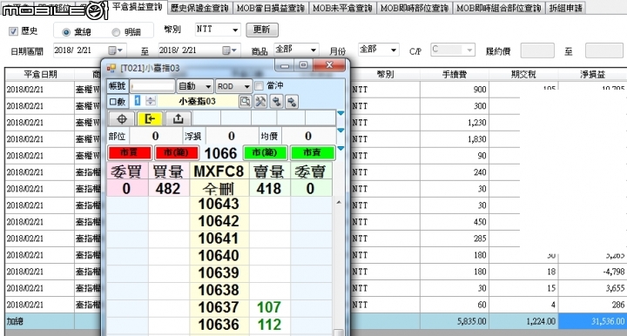The width and height of the screenshot is (627, 336).
Task: Click the 手續費 column header
Action: tap(455, 74)
